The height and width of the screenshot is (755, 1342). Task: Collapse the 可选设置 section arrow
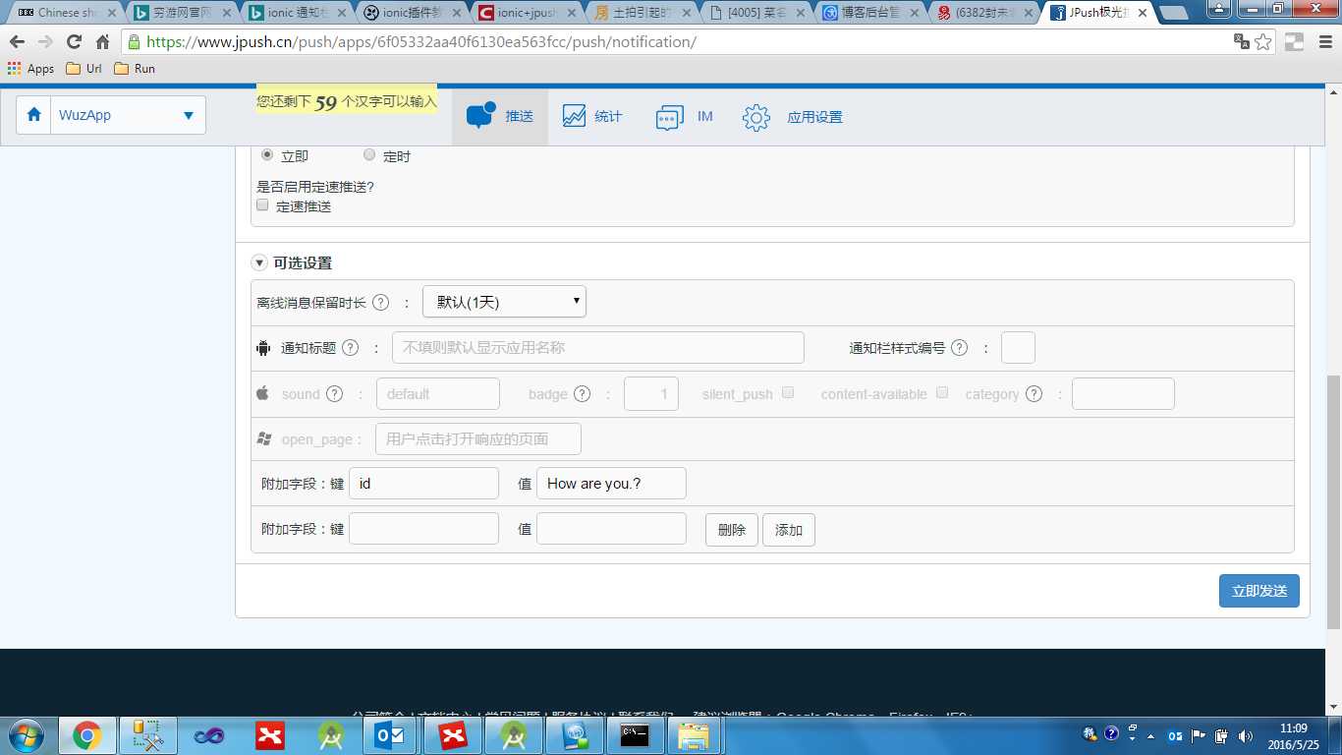click(259, 262)
